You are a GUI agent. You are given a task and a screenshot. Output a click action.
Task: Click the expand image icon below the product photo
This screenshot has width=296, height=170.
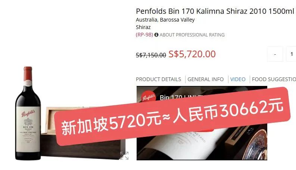pos(124,156)
